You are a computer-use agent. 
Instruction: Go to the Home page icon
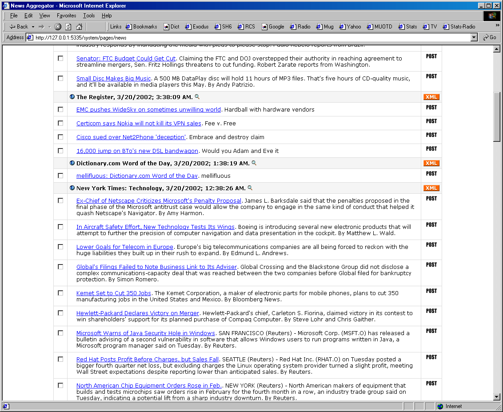[x=79, y=27]
